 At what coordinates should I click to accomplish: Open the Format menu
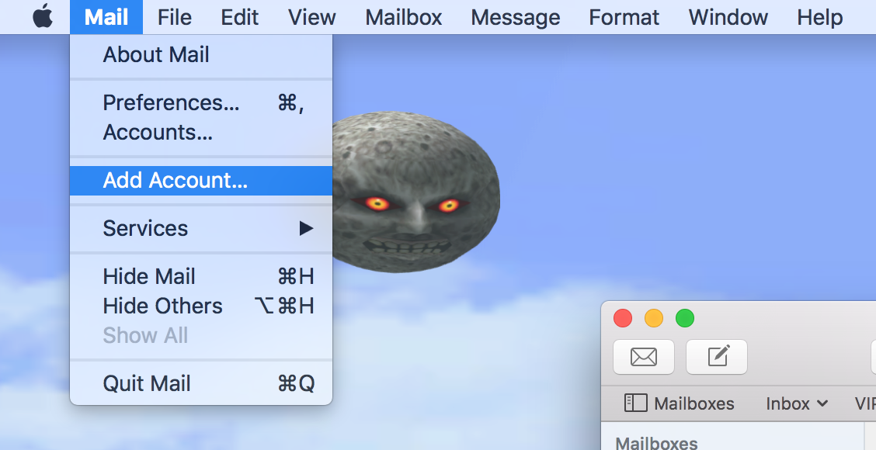tap(624, 17)
